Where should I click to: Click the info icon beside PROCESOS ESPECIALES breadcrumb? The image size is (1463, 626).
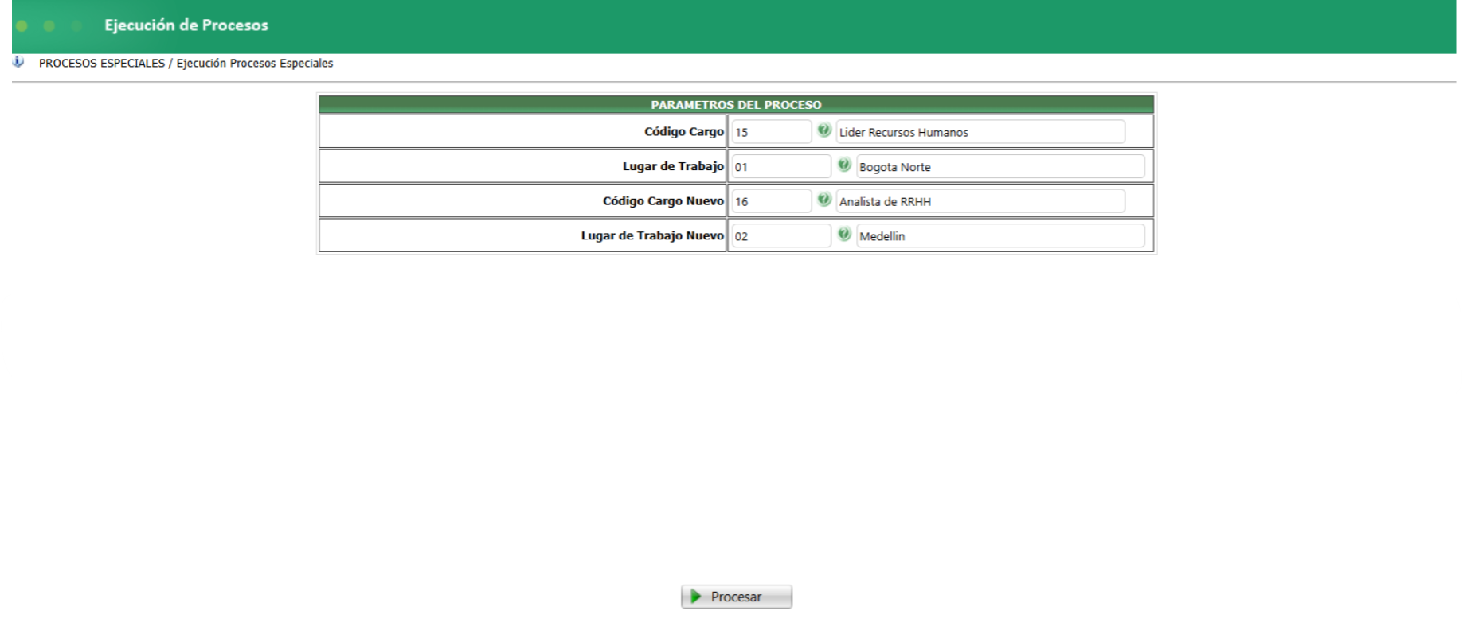coord(18,62)
